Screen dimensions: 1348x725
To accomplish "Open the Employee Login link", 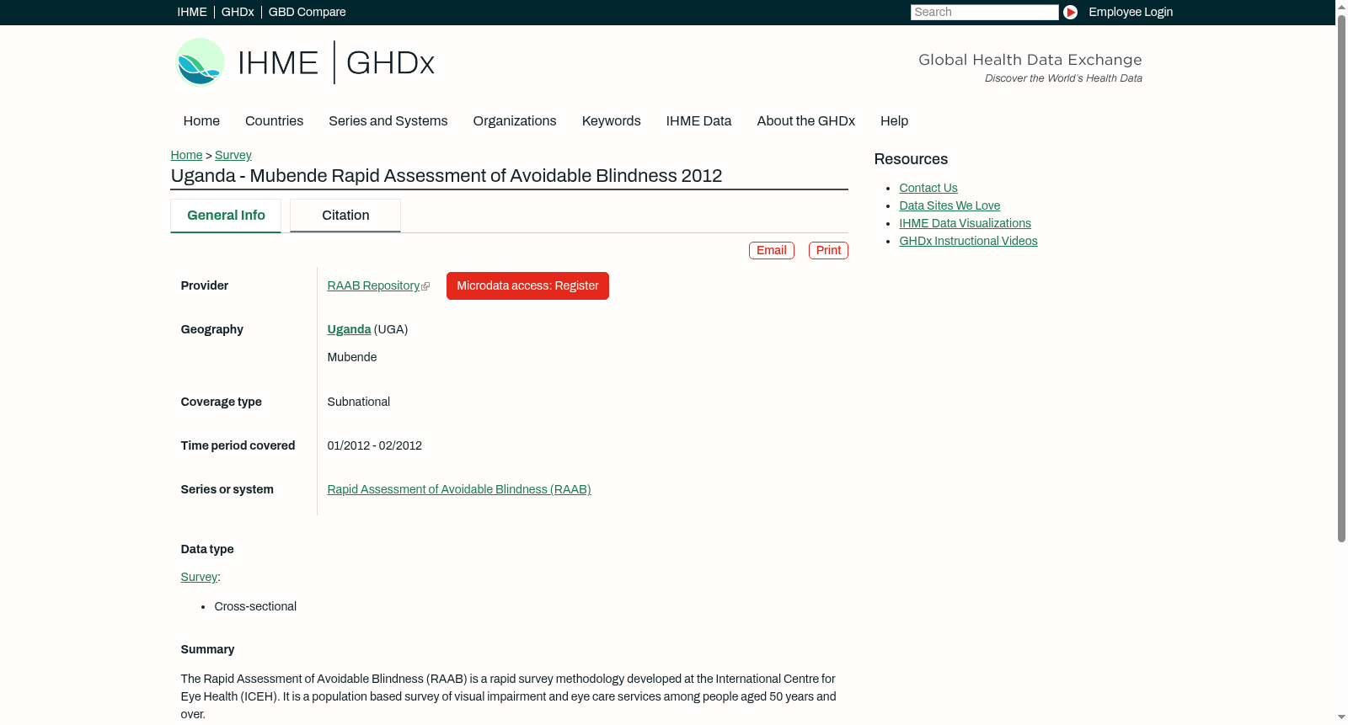I will click(1131, 12).
